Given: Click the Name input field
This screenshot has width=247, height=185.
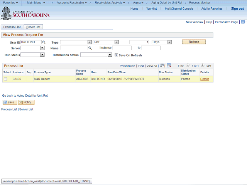Looking at the screenshot, I should click(74, 48).
